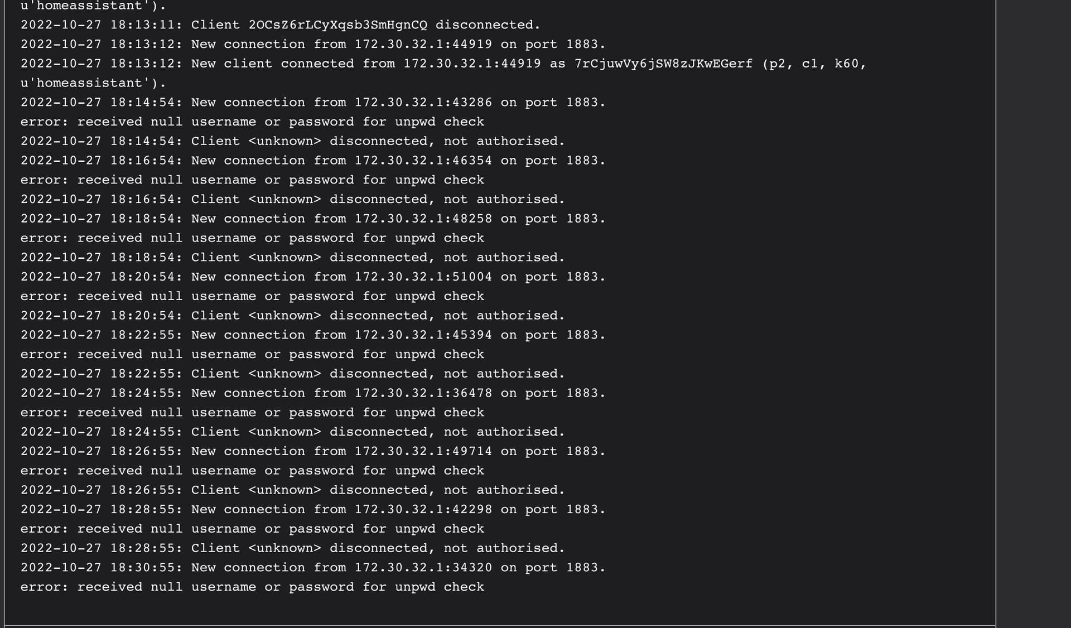Screen dimensions: 1071x628
Task: Click the 18:30:55 new connection 34320 line
Action: (313, 568)
